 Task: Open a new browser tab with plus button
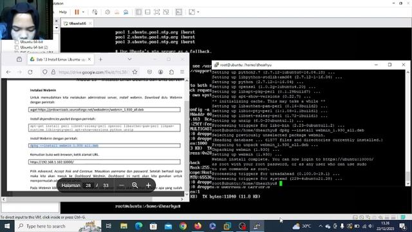pos(100,59)
